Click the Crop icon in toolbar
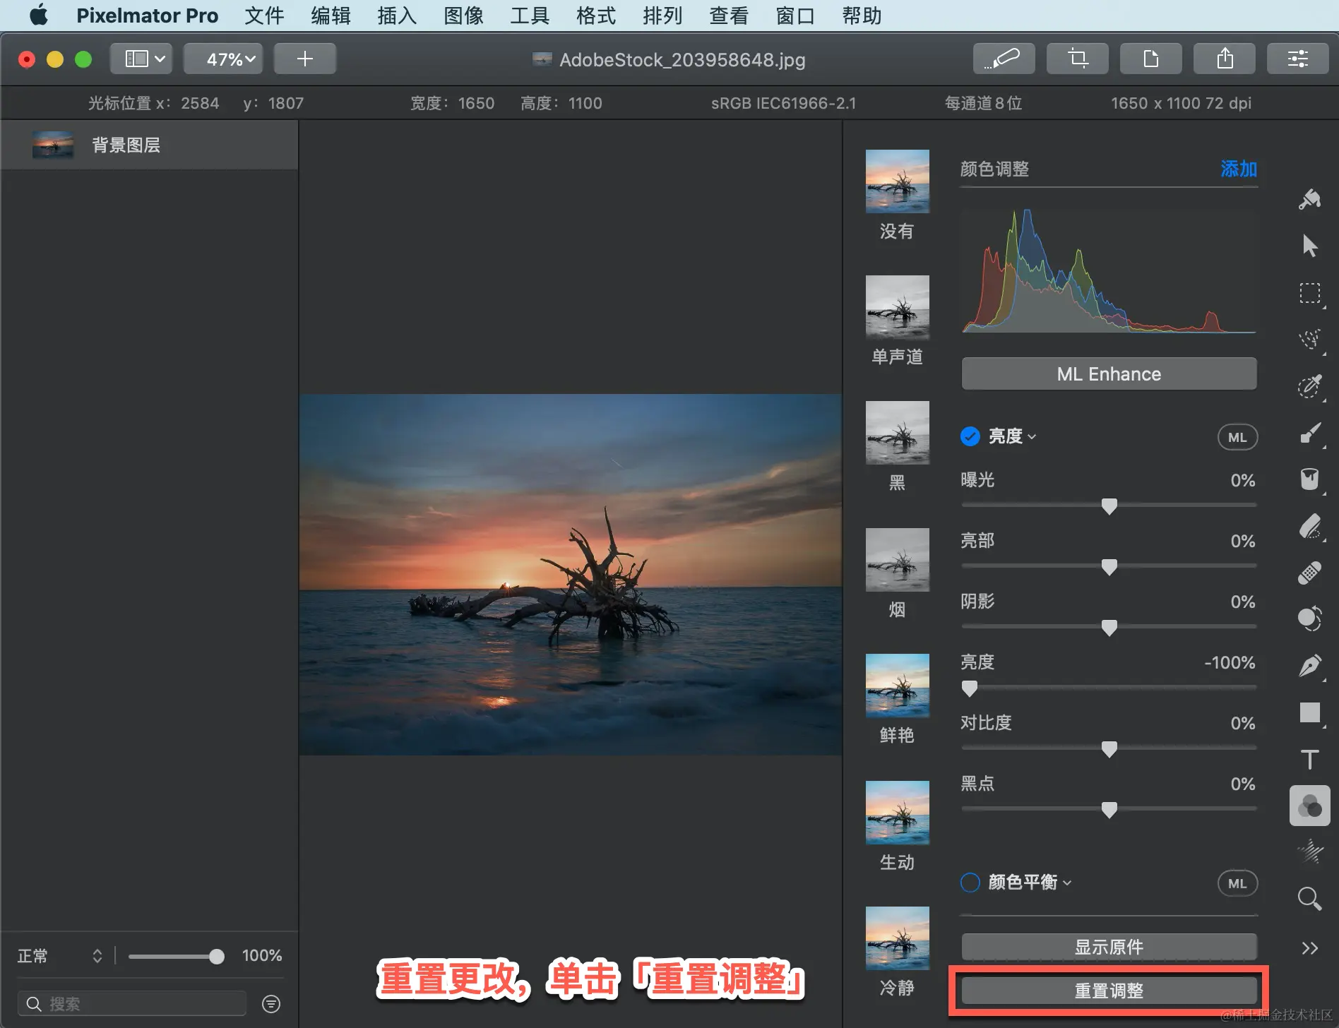Image resolution: width=1339 pixels, height=1028 pixels. tap(1077, 59)
